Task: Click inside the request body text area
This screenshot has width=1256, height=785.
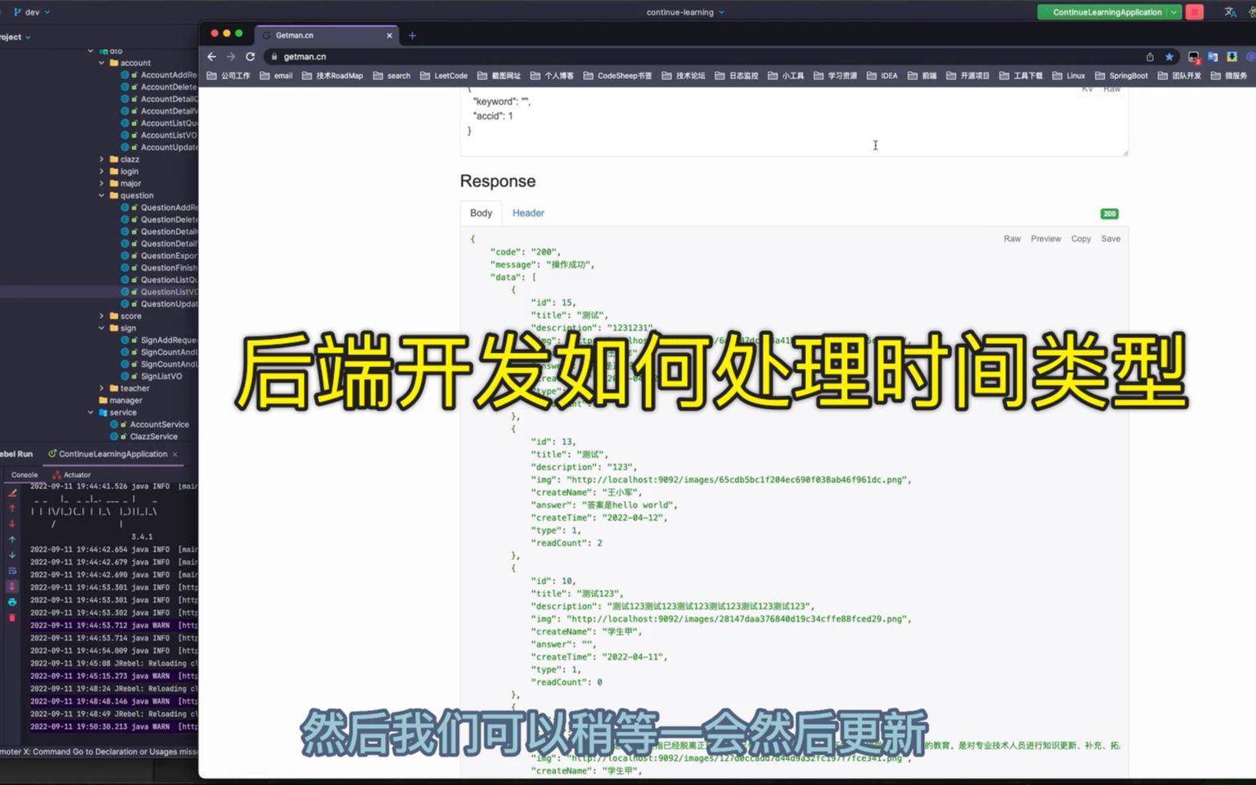Action: coord(794,121)
